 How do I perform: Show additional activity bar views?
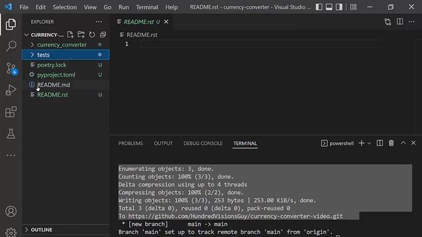[x=11, y=155]
